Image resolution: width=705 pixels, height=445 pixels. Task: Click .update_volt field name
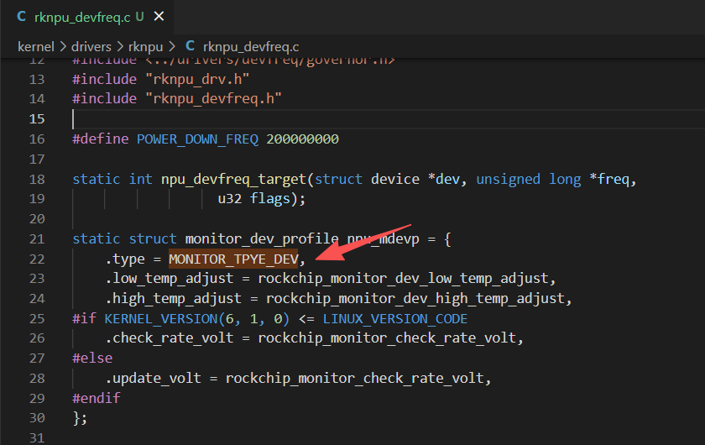pyautogui.click(x=154, y=378)
